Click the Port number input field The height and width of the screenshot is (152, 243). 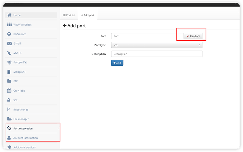[147, 36]
